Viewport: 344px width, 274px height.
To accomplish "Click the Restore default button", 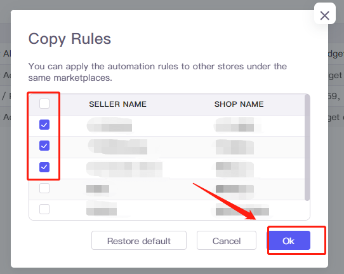I will point(139,240).
